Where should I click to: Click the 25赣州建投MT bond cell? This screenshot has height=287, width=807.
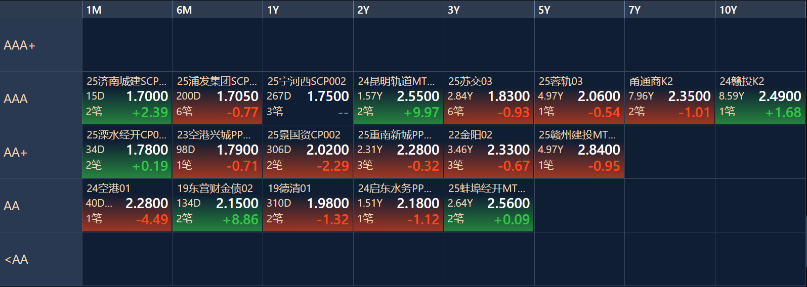click(x=579, y=152)
